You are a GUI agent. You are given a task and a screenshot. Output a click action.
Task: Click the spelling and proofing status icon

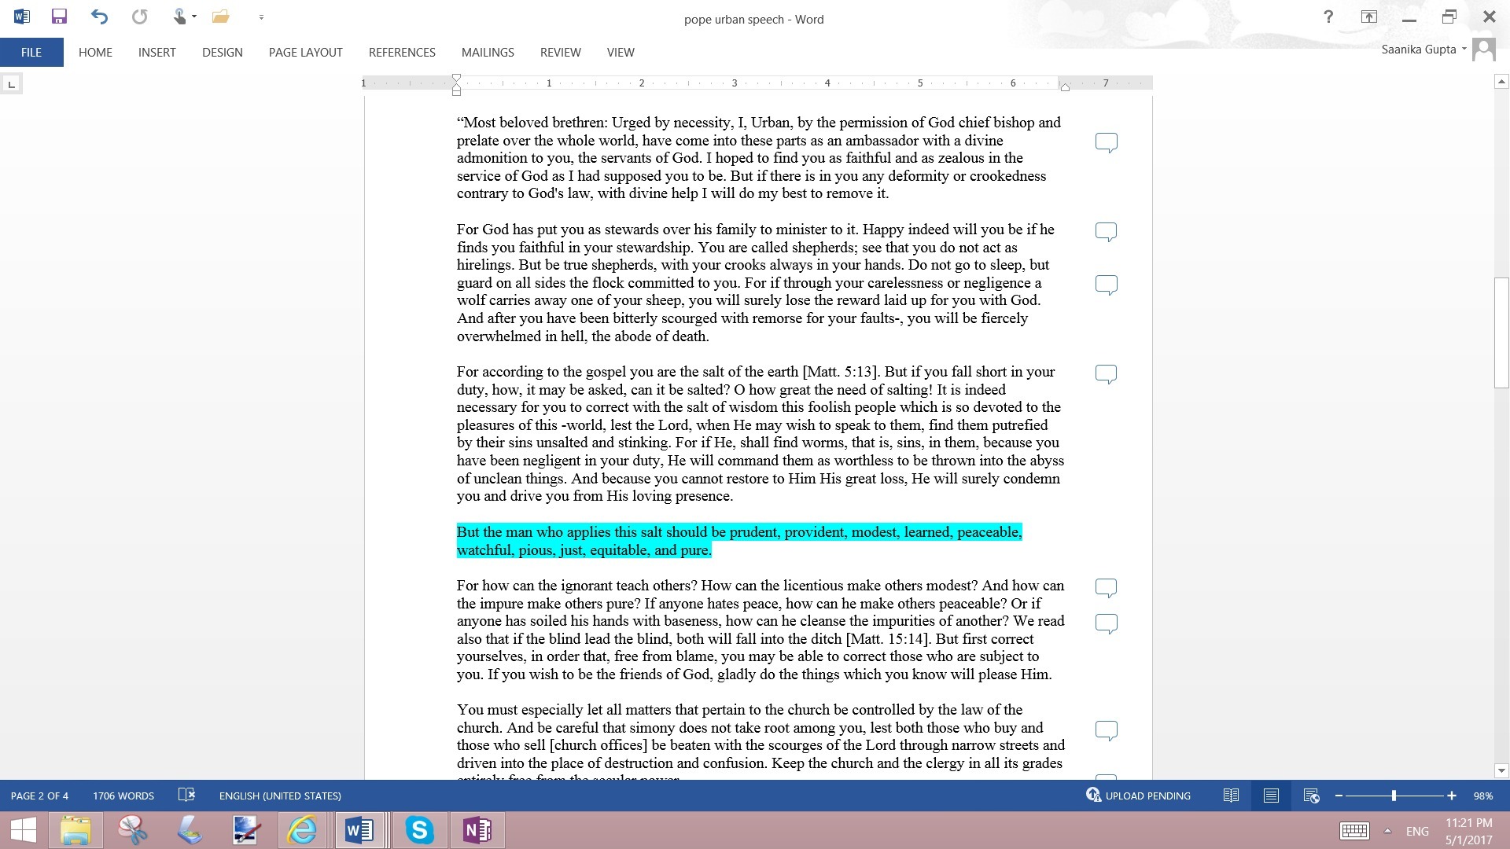pyautogui.click(x=186, y=795)
